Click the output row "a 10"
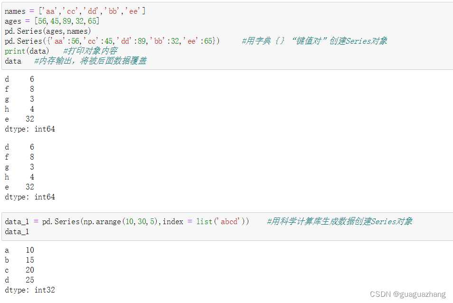This screenshot has width=453, height=303. click(19, 250)
